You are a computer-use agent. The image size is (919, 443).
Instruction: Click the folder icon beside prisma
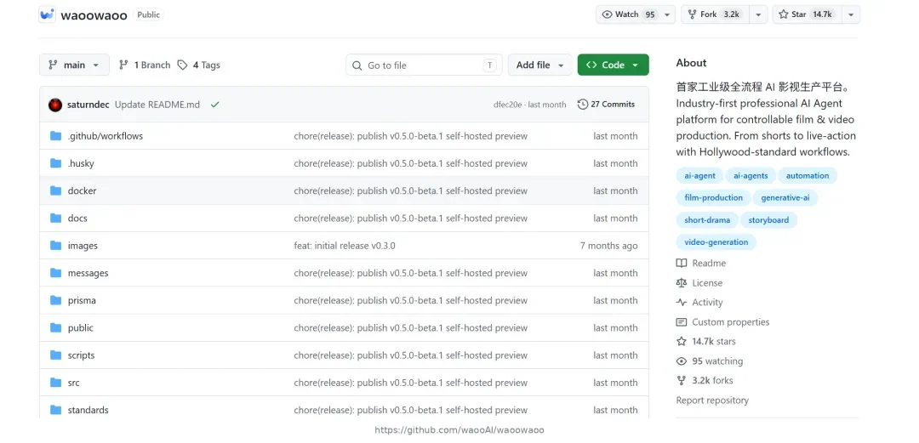(x=55, y=300)
